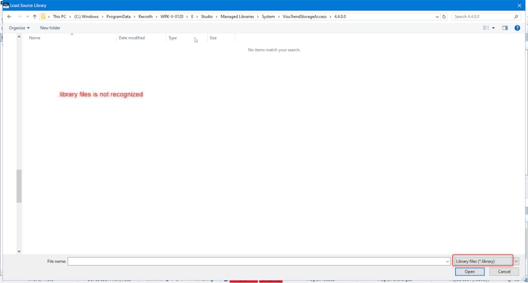The height and width of the screenshot is (283, 528).
Task: Sort by Date modified column
Action: click(x=132, y=38)
